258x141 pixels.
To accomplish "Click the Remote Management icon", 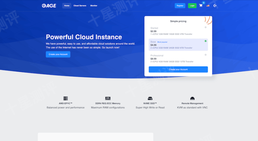I will pyautogui.click(x=192, y=98).
